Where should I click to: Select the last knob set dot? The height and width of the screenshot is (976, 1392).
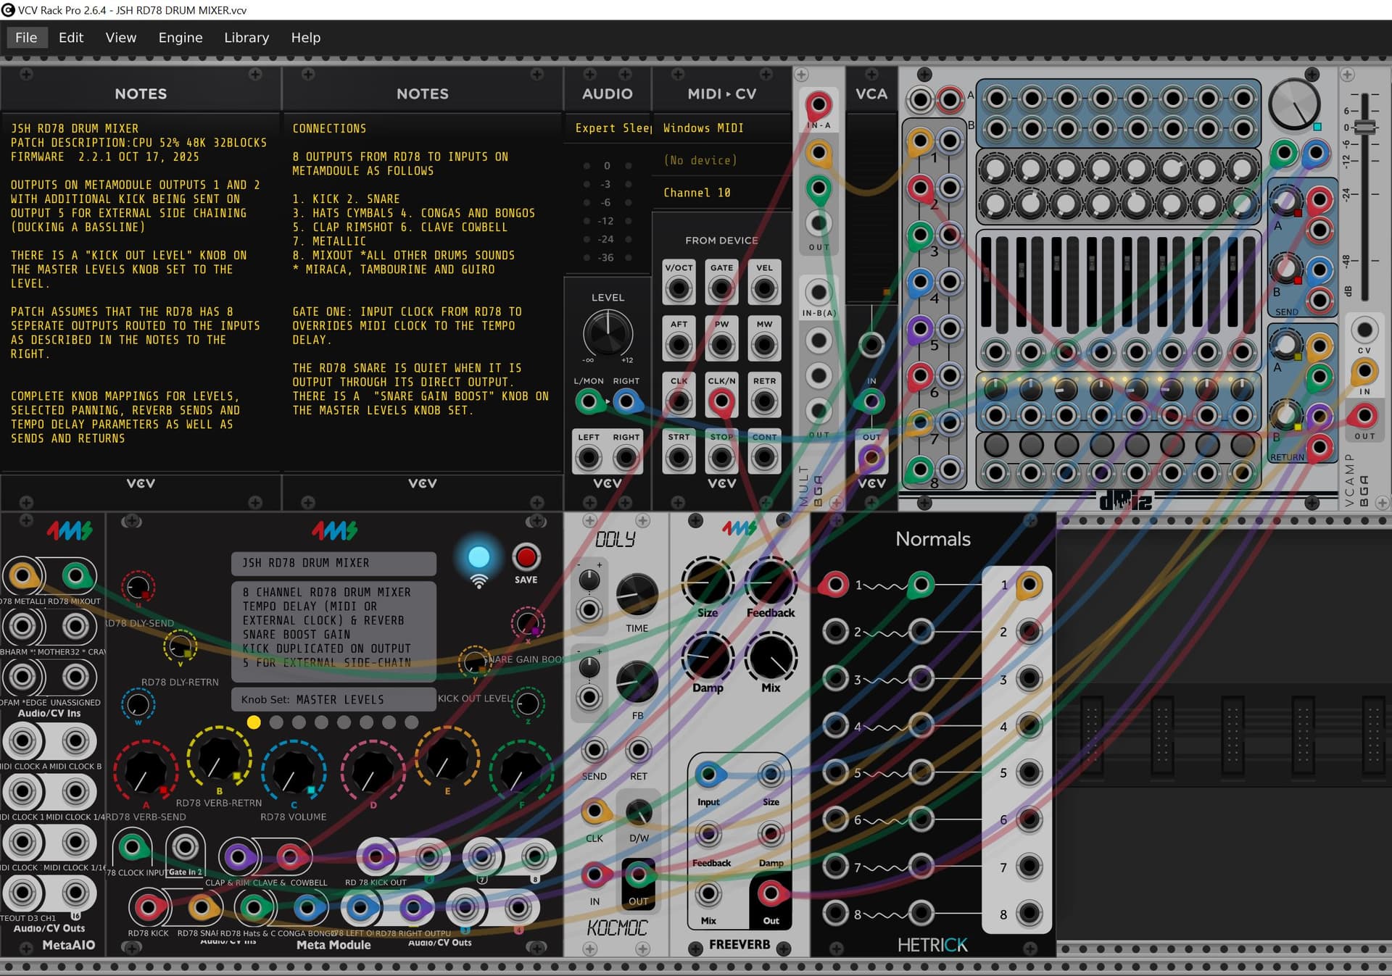[x=412, y=722]
